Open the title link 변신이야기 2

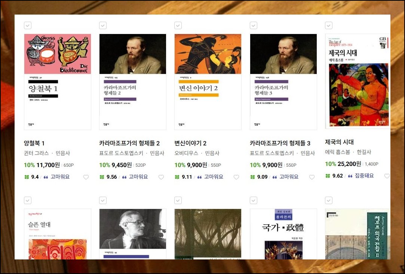coord(190,143)
